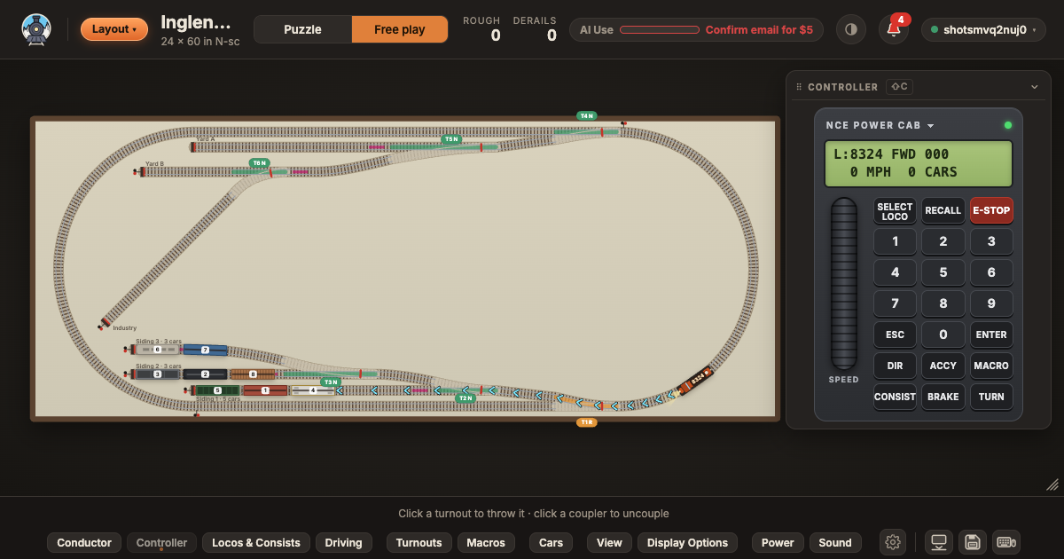Open the Power tab
The width and height of the screenshot is (1064, 559).
778,543
